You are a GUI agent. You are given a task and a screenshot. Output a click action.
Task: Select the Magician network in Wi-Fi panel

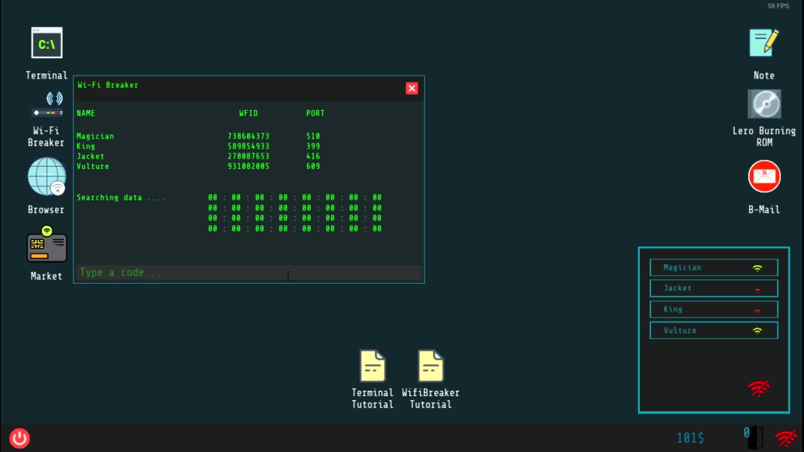[714, 267]
